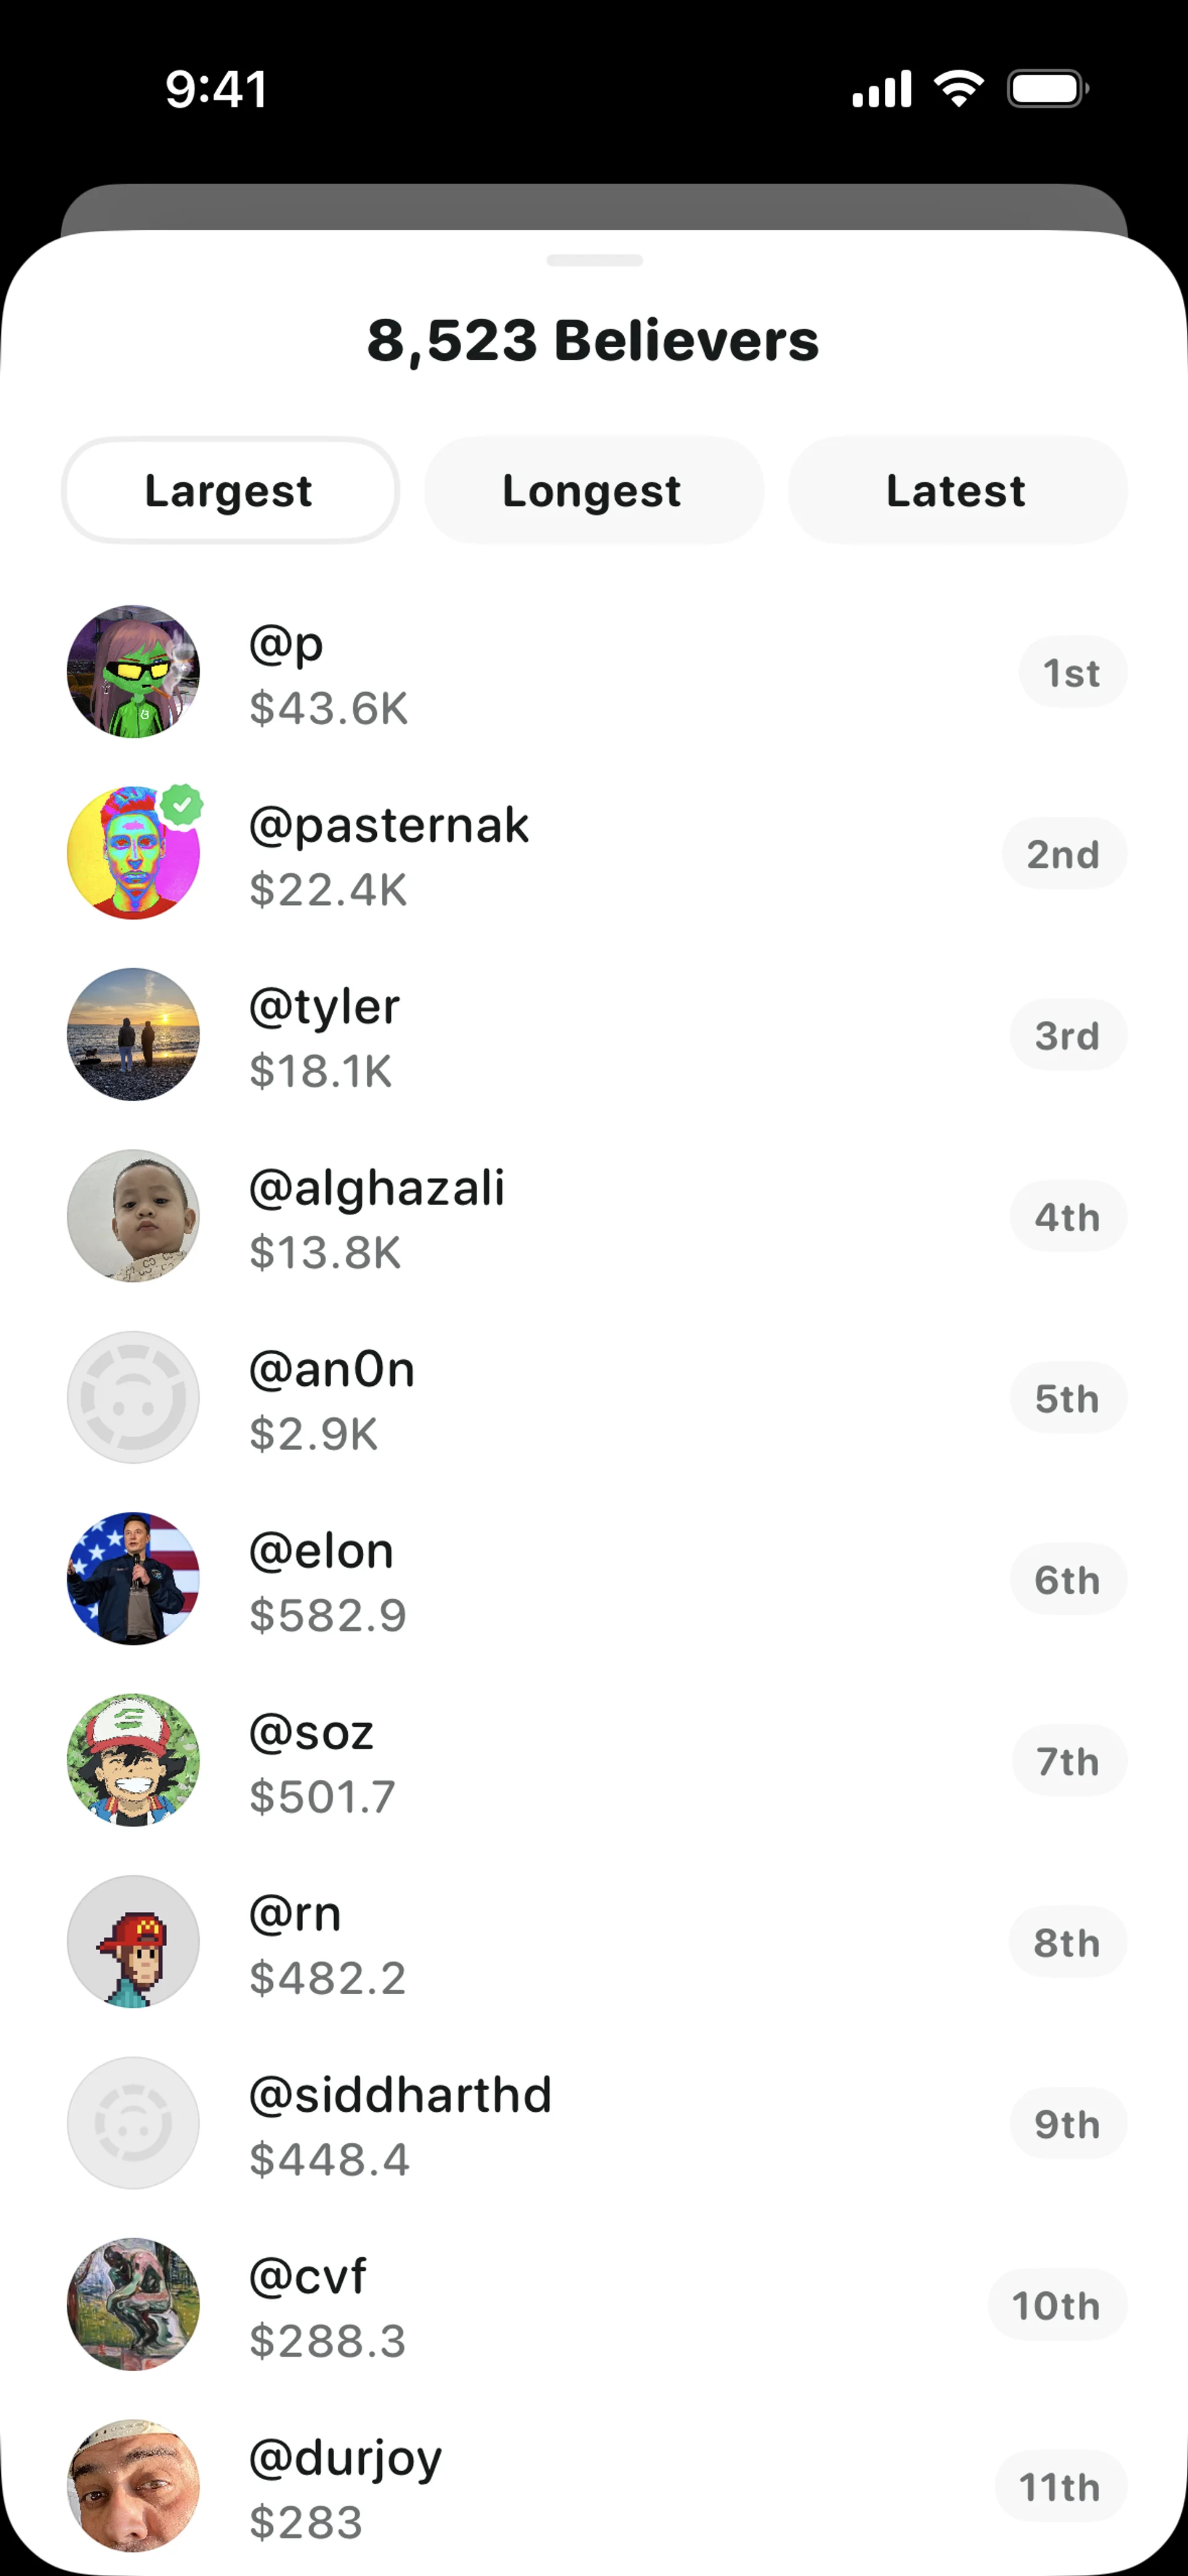Tap @soz's cartoon cap avatar
The width and height of the screenshot is (1188, 2576).
[133, 1760]
